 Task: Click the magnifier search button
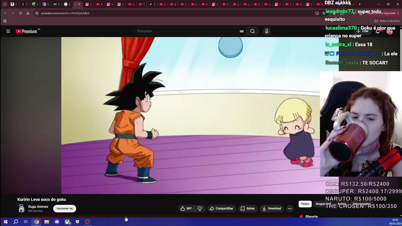pyautogui.click(x=253, y=31)
